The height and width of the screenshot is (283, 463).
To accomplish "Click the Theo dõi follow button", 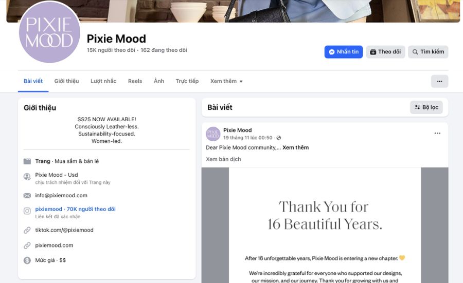I will (x=385, y=52).
